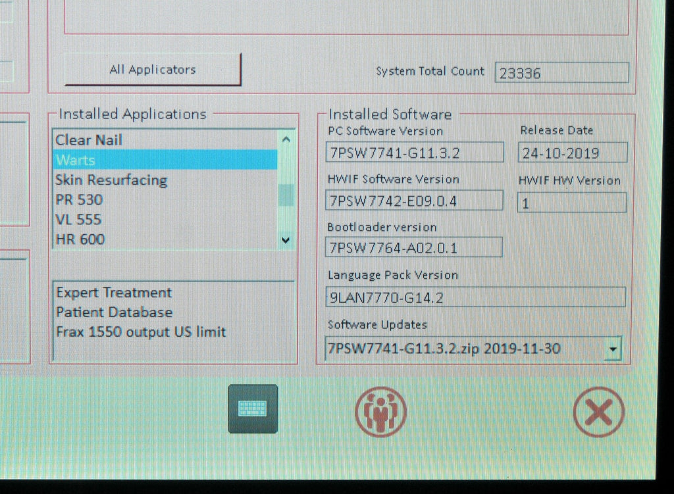
Task: Close the screen with the red X icon
Action: (x=598, y=412)
